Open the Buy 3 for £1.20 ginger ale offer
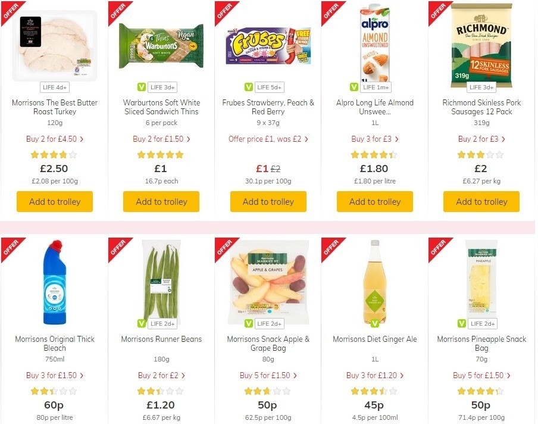 click(x=374, y=375)
